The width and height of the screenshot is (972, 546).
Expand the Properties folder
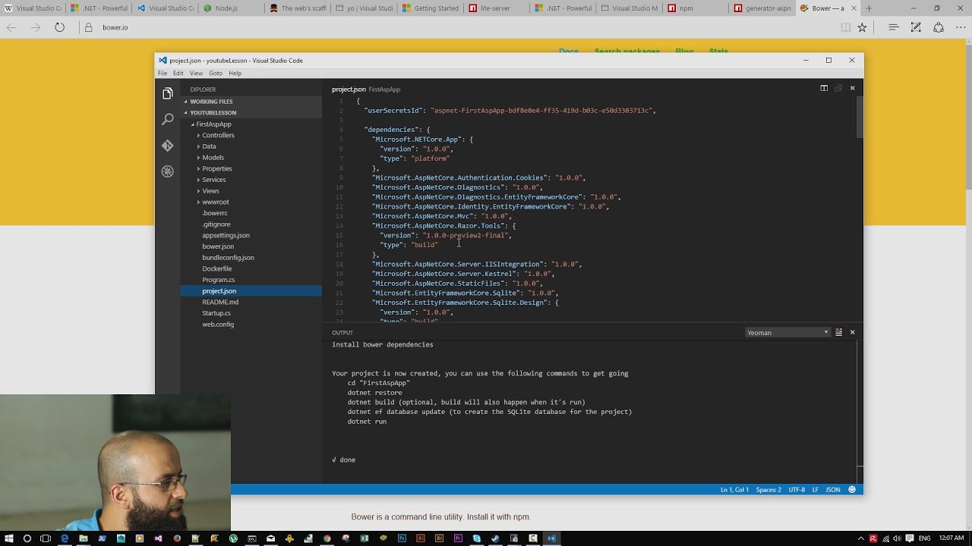(251, 168)
